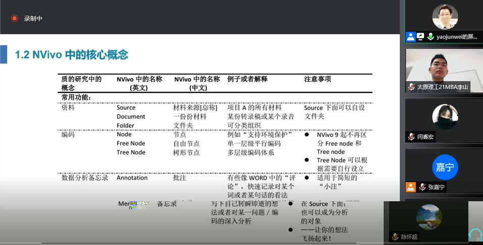Click the 可分类组织 cell
The width and height of the screenshot is (483, 245).
(x=244, y=126)
